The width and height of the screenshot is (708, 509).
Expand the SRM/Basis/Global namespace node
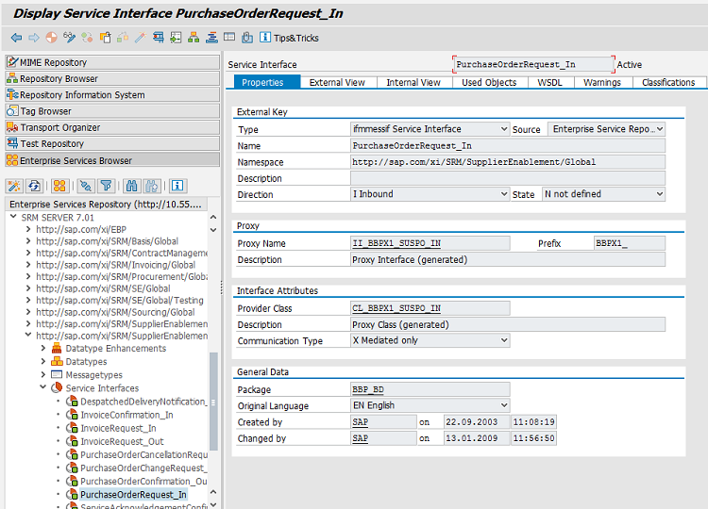tap(28, 240)
